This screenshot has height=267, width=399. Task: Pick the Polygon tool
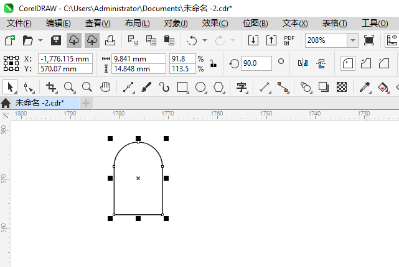point(218,87)
